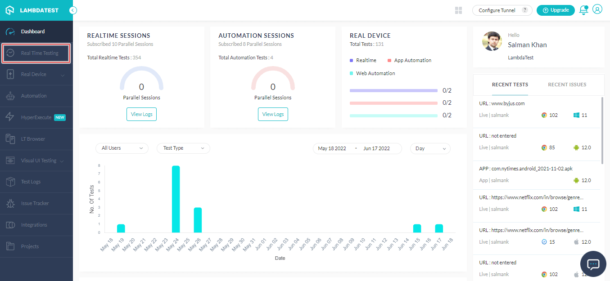610x281 pixels.
Task: Click the grid apps icon in header
Action: (x=459, y=10)
